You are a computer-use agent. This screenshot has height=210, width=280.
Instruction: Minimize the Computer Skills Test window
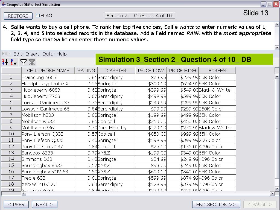tap(263, 4)
